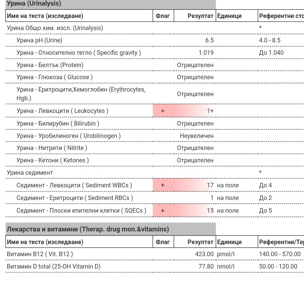
Task: Select the Sediment RBCs row label
Action: [75, 198]
